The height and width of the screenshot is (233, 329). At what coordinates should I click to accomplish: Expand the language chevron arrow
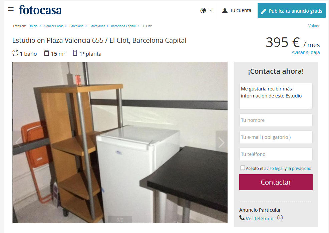[x=211, y=11]
